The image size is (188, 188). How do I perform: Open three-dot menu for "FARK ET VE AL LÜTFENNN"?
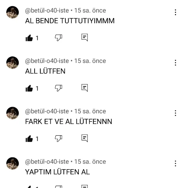175,113
